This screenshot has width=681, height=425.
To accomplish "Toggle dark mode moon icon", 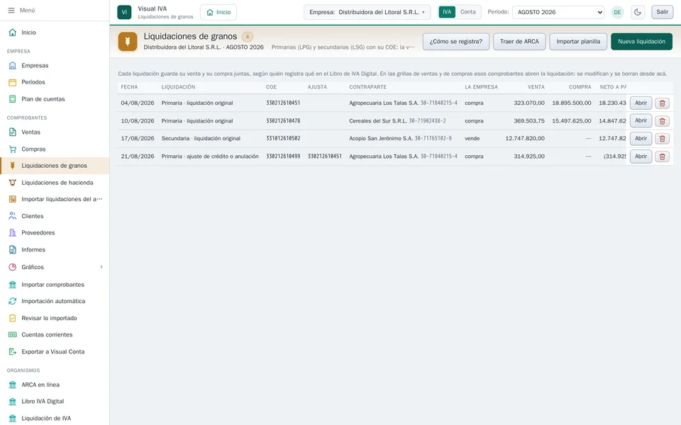I will pos(638,12).
